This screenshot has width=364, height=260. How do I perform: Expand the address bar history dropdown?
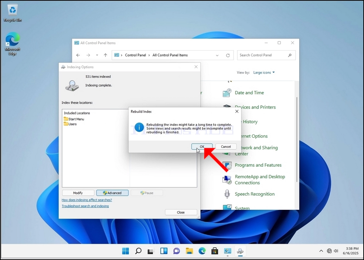point(217,55)
